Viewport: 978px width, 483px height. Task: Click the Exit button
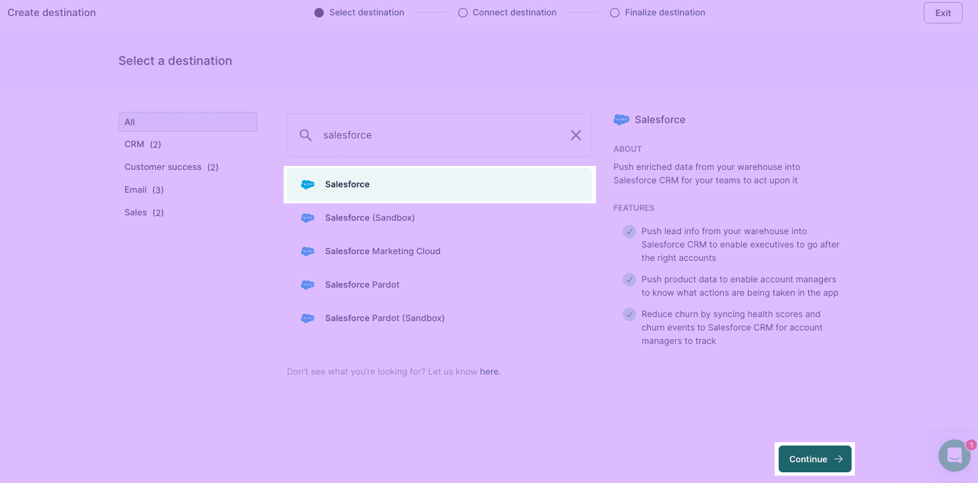tap(943, 12)
